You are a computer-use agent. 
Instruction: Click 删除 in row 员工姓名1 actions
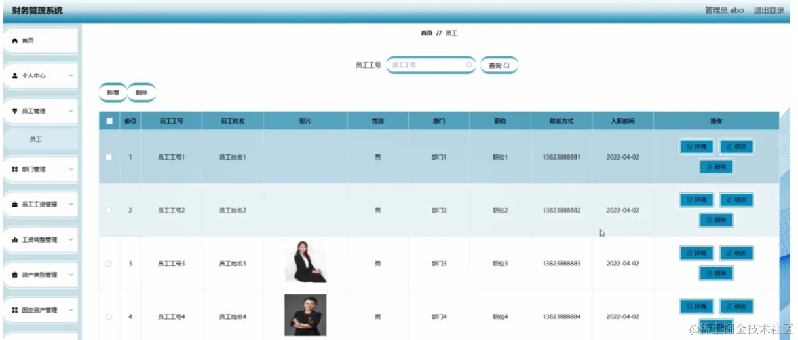[716, 167]
